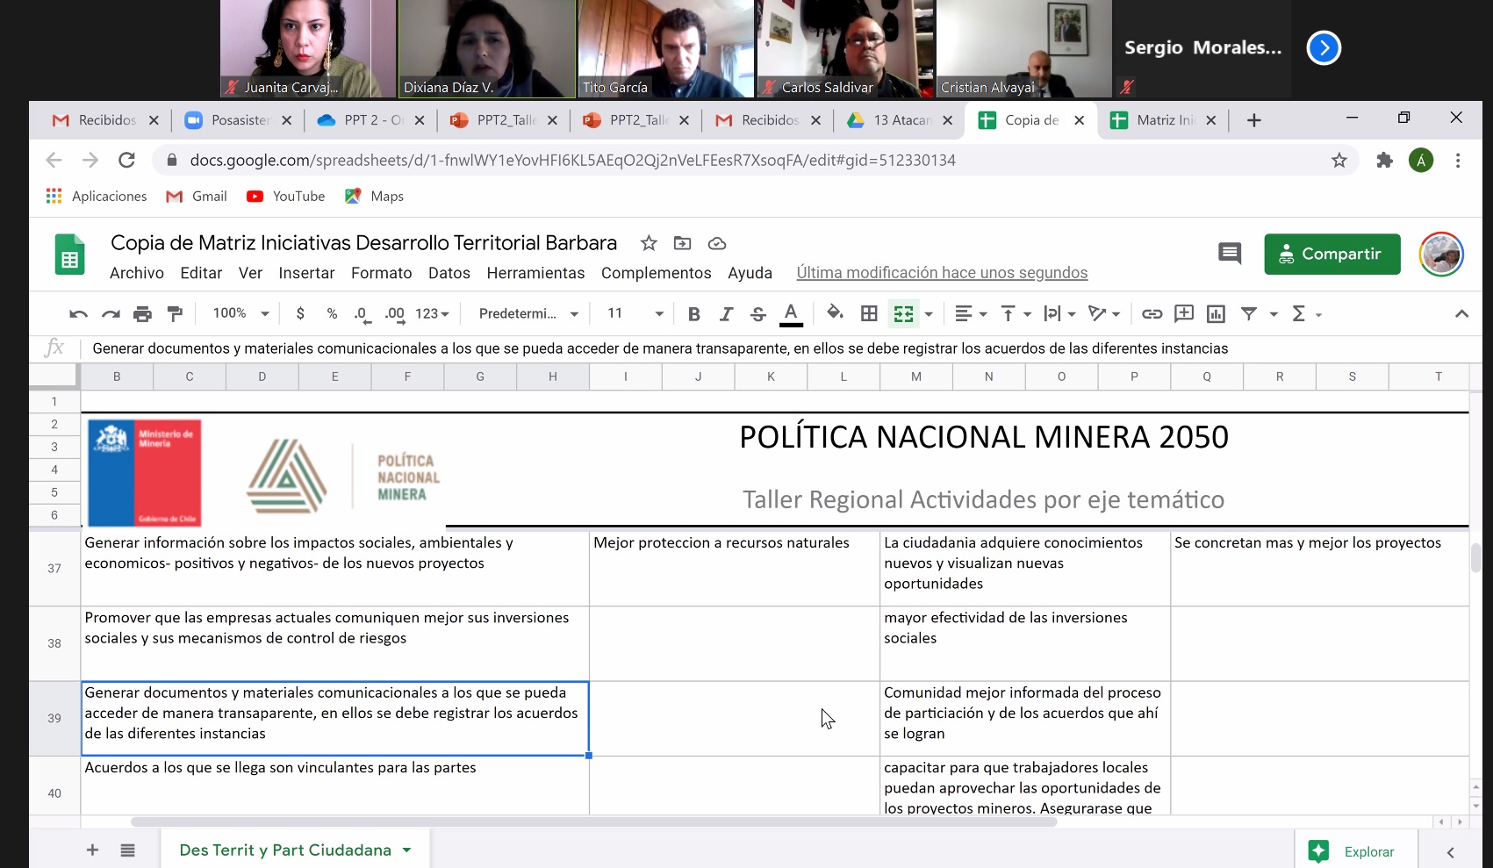The width and height of the screenshot is (1493, 868).
Task: Insert a chart from the toolbar
Action: point(1216,313)
